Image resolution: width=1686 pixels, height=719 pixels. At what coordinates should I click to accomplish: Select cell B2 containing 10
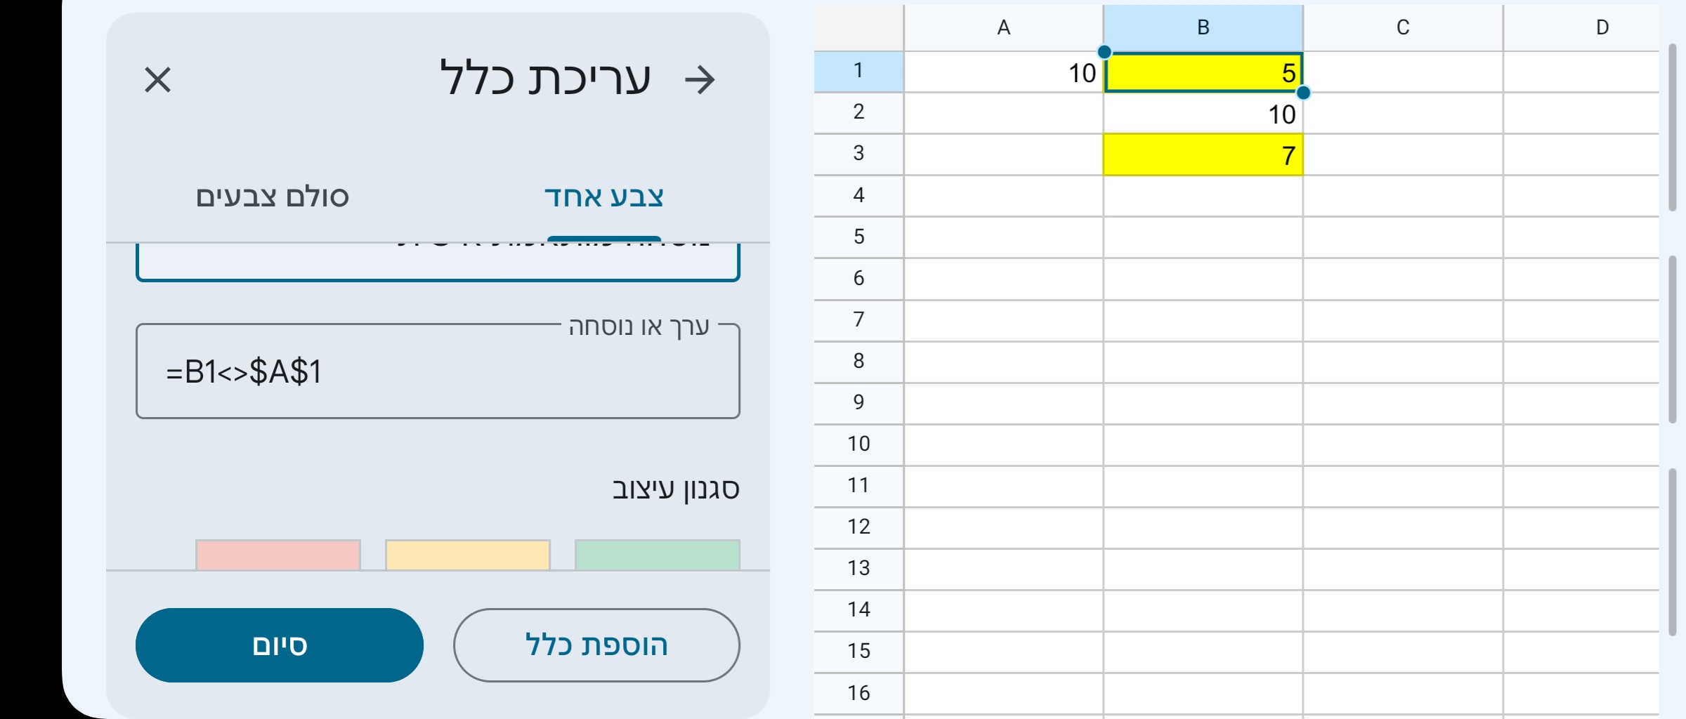[x=1203, y=113]
